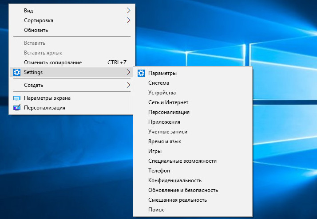Viewport: 317px width, 219px height.
Task: Open the Сортировка menu entry
Action: click(x=71, y=20)
